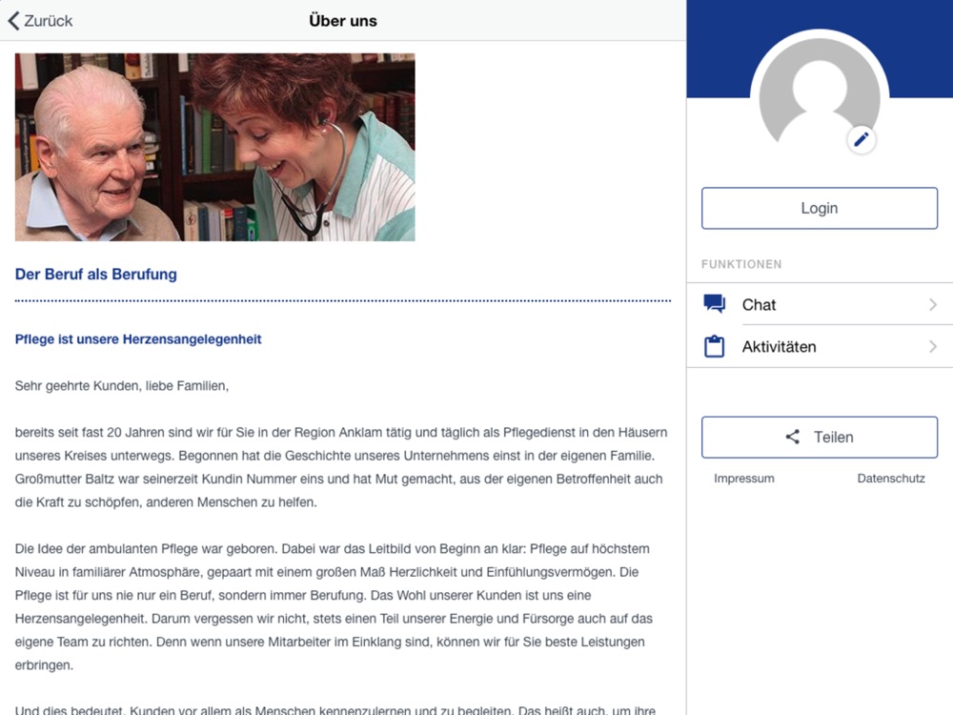This screenshot has height=715, width=953.
Task: Click the Teilen share button
Action: point(820,438)
